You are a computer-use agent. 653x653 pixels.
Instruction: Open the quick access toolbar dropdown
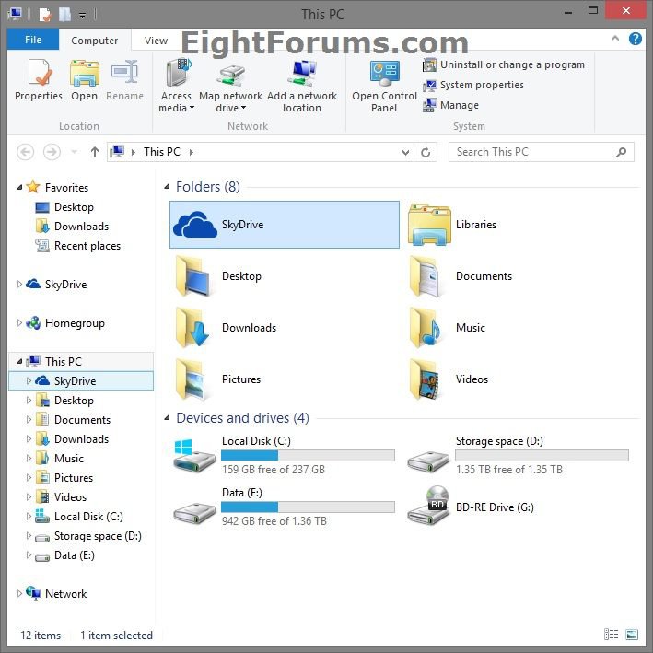83,16
